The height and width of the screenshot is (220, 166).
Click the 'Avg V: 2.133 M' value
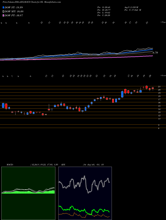131,7
